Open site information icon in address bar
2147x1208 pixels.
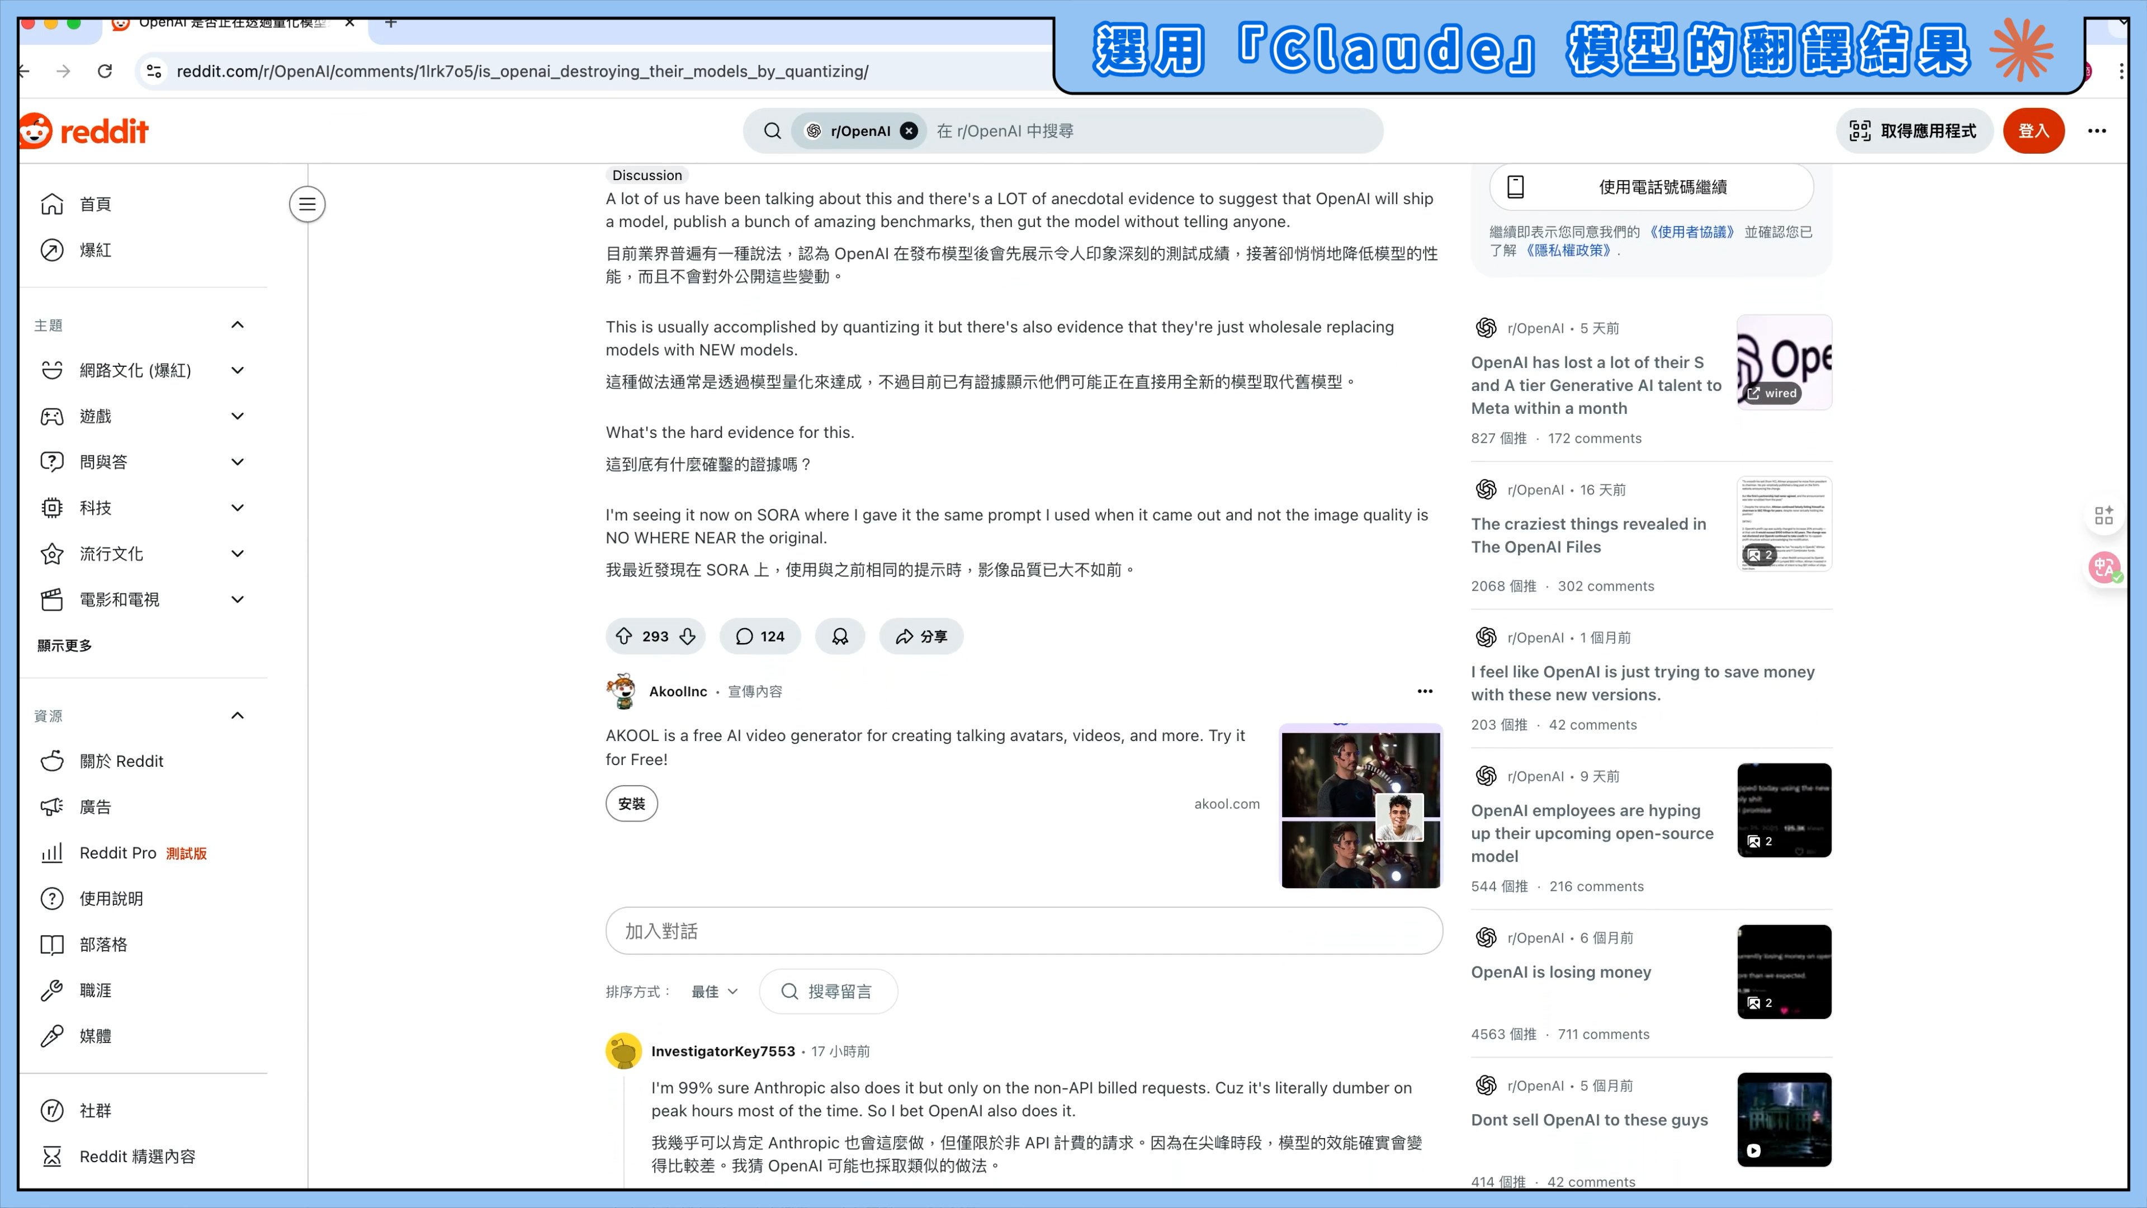[154, 71]
